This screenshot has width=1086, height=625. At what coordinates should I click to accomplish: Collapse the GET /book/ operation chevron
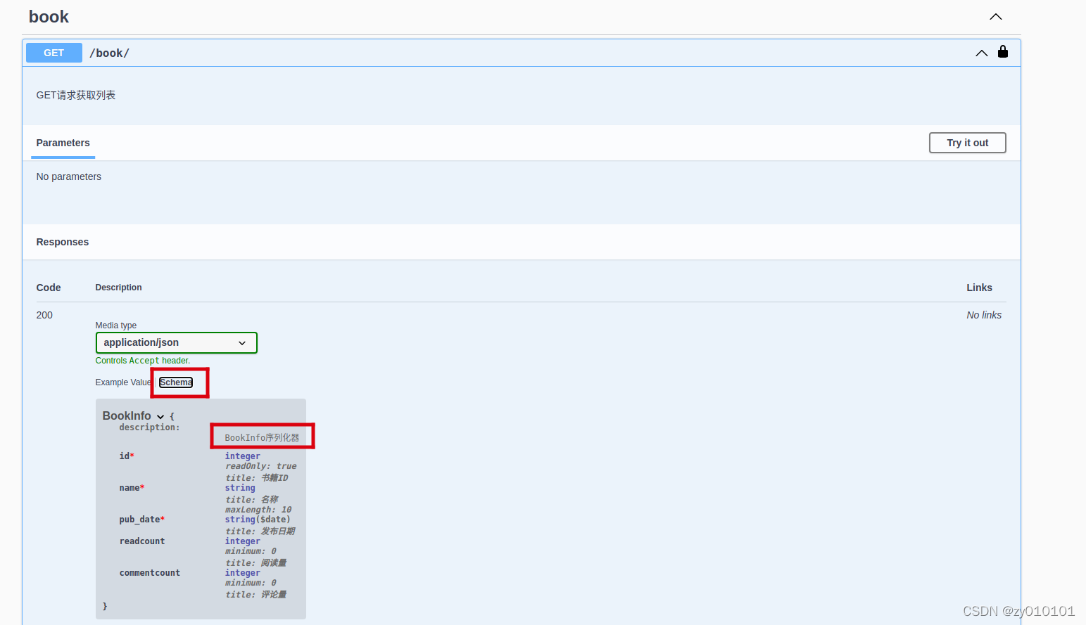[x=981, y=52]
